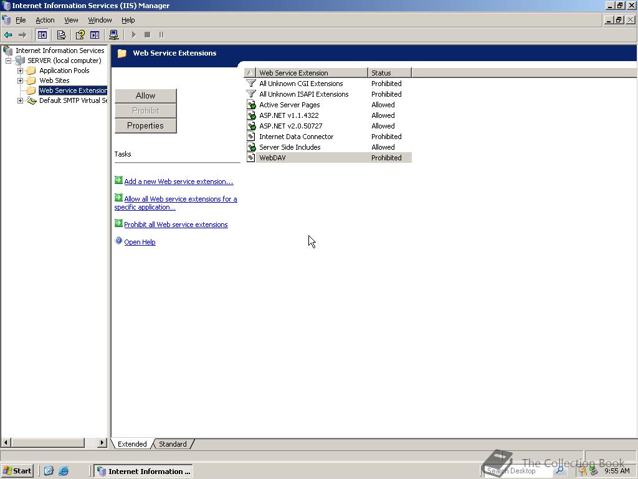Click the Allow button
The width and height of the screenshot is (638, 479).
tap(146, 95)
